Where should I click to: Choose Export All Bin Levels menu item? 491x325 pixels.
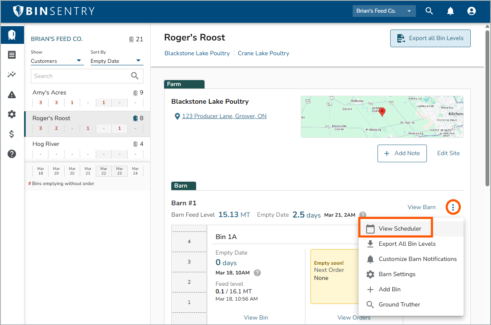tap(411, 244)
